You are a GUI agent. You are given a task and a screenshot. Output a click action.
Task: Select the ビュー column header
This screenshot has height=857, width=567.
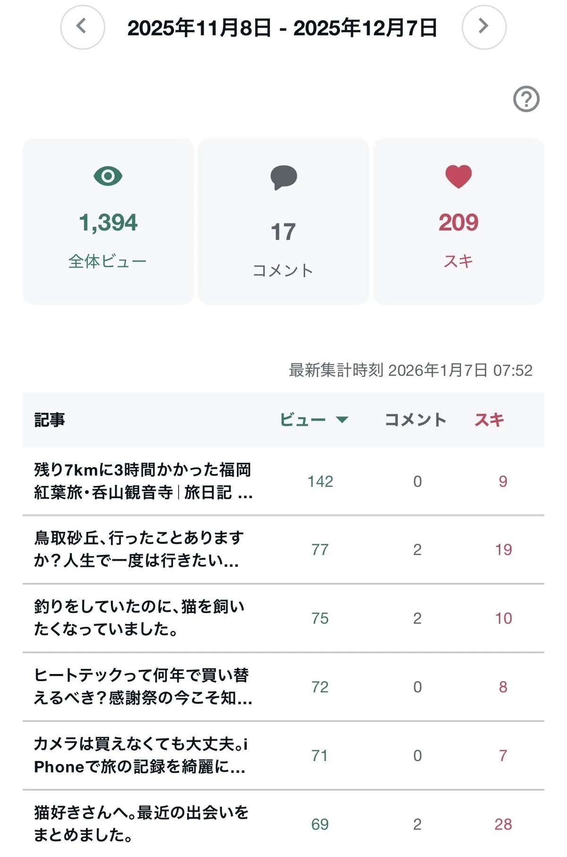point(303,420)
